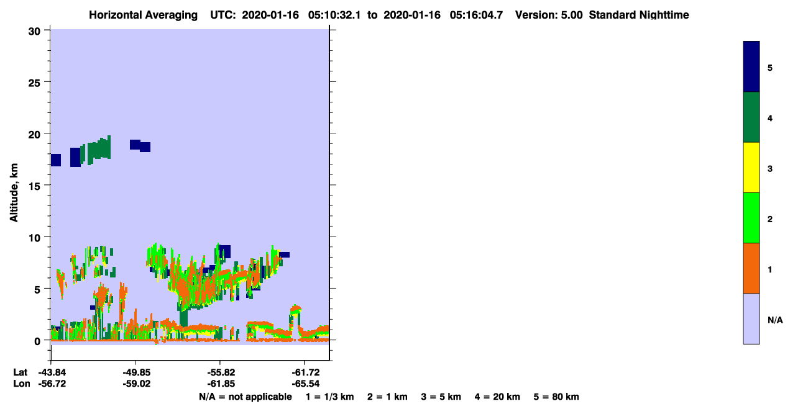
Task: Click the 'Lat' row label
Action: pos(21,372)
